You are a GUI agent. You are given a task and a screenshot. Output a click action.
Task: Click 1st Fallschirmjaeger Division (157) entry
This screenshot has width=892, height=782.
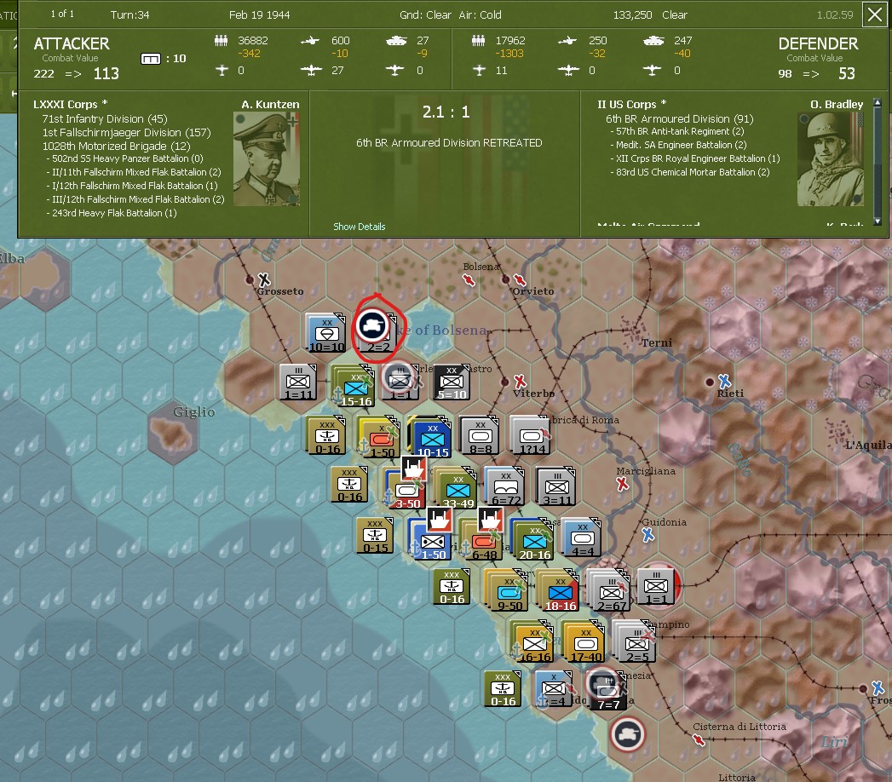[x=126, y=133]
